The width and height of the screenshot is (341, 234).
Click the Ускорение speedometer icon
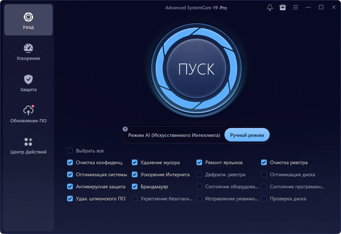(28, 48)
